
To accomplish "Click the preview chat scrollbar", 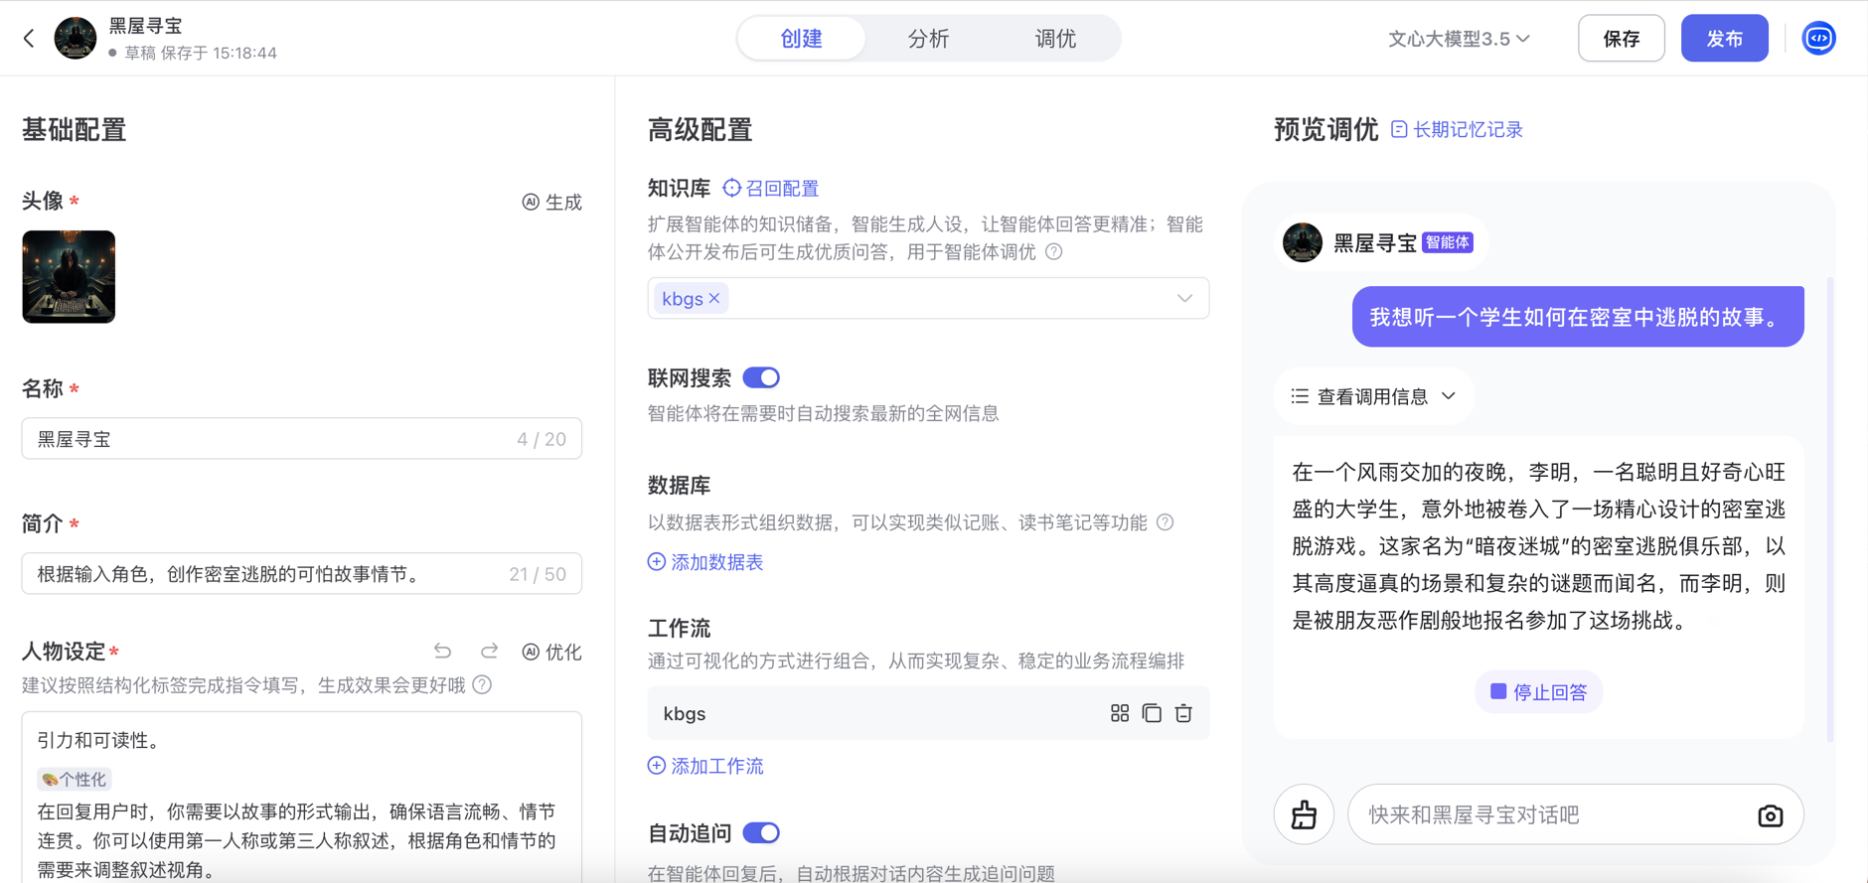I will (1830, 510).
